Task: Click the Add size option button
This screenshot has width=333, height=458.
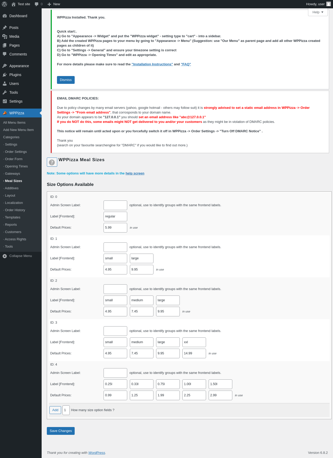Action: click(55, 410)
